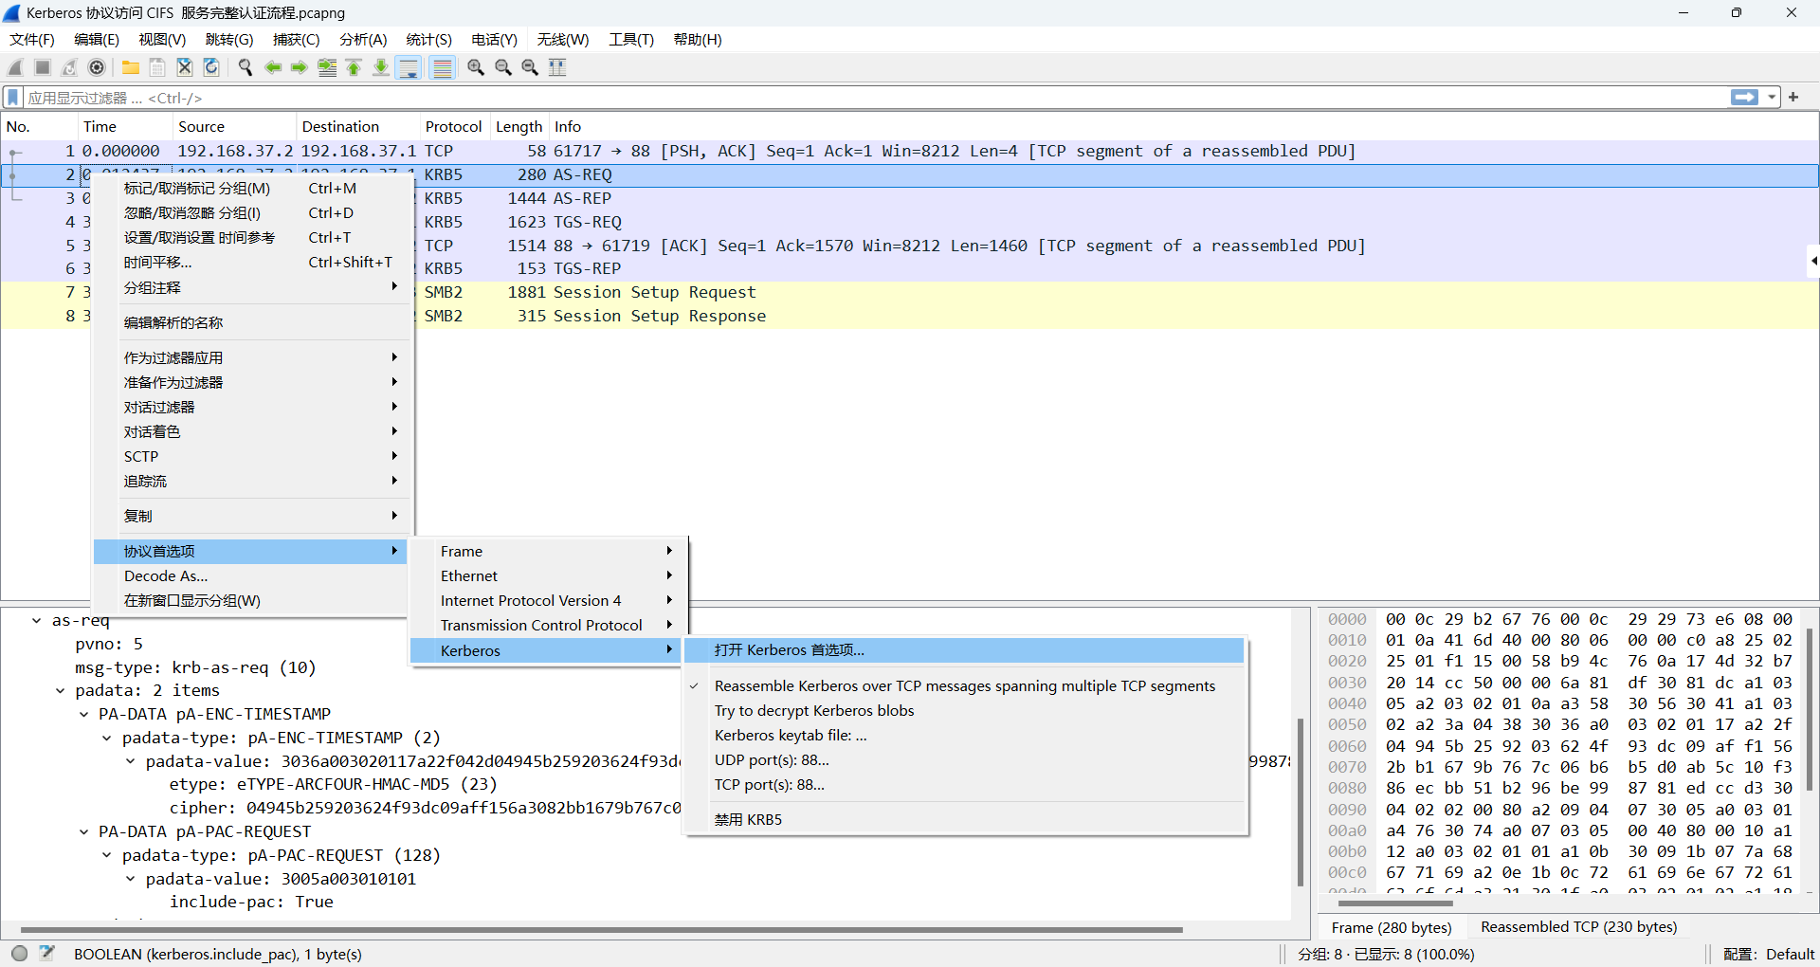Open capture options gear icon
The height and width of the screenshot is (967, 1820).
[x=97, y=67]
